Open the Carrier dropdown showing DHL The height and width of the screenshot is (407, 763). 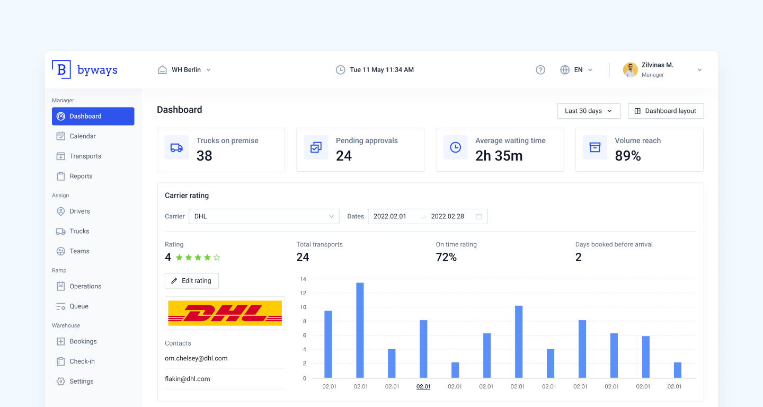263,216
